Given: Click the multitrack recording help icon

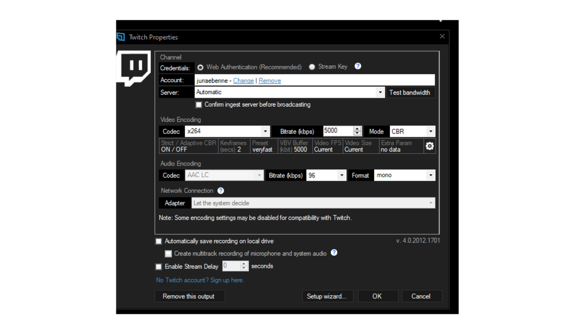Looking at the screenshot, I should (x=334, y=253).
